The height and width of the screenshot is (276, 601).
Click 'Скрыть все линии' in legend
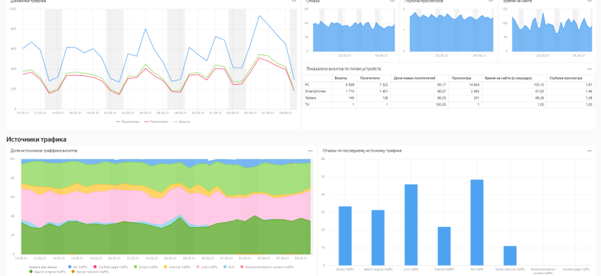pyautogui.click(x=43, y=266)
